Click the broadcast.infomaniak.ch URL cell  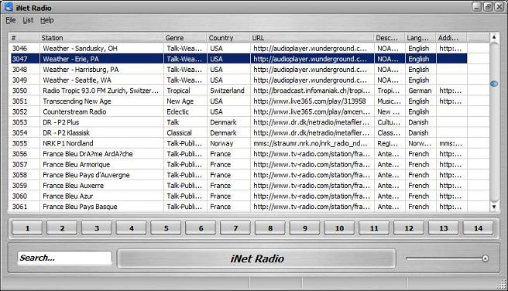(x=311, y=91)
